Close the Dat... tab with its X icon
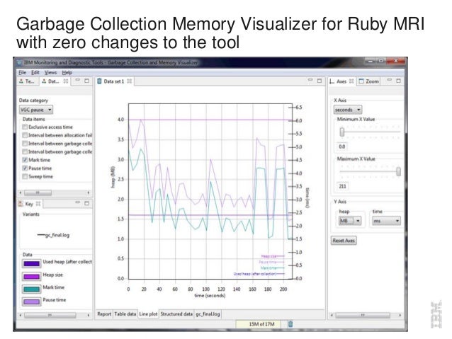 pyautogui.click(x=66, y=81)
